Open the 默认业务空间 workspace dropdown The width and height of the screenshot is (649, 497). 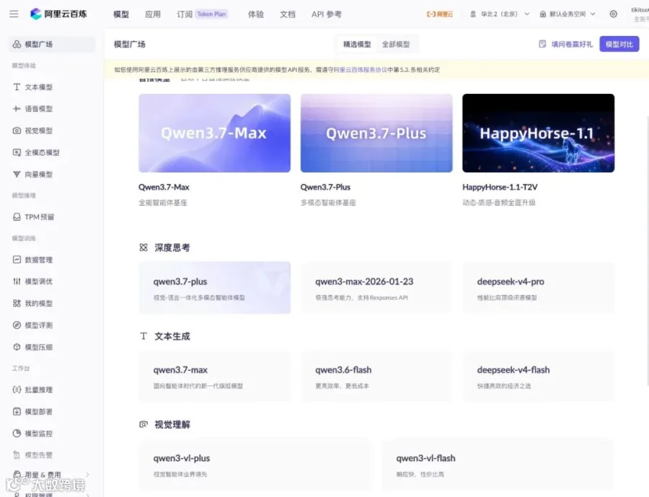click(568, 14)
